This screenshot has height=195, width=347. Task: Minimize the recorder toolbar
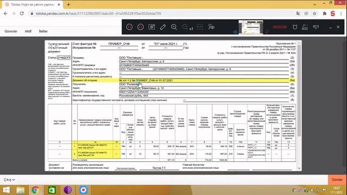tap(330, 28)
